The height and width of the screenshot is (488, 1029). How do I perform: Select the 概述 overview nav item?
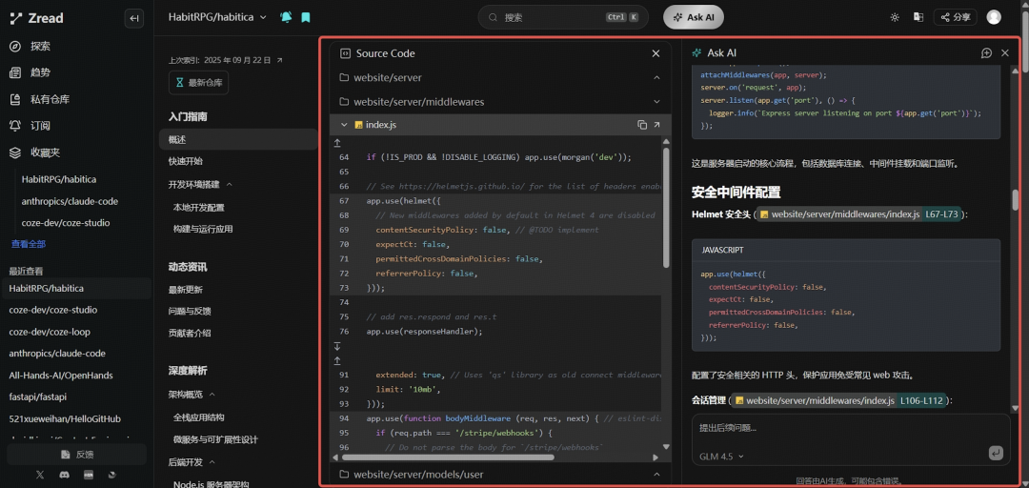[238, 139]
